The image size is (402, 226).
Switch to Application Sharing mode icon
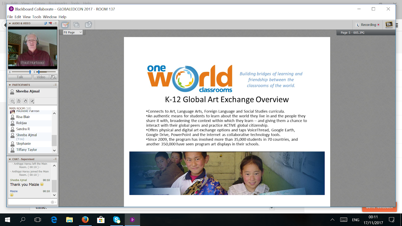pyautogui.click(x=76, y=25)
